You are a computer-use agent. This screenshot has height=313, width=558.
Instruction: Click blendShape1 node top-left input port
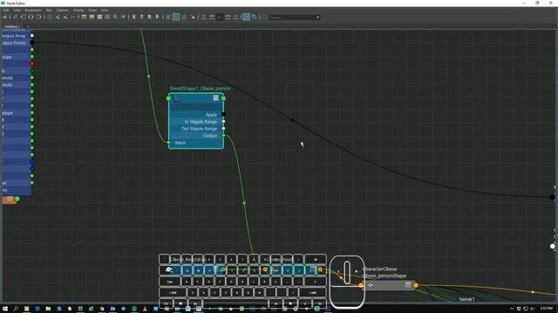[168, 98]
